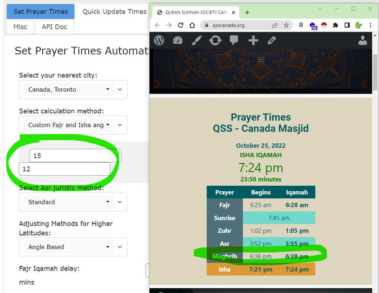Open the dashboard gauge icon
Viewport: 379px width, 293px height.
click(x=178, y=40)
